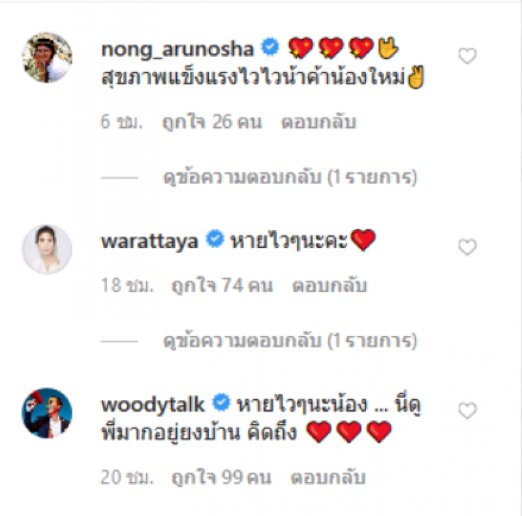Open woodytalk's profile avatar
The width and height of the screenshot is (522, 516).
coord(47,413)
